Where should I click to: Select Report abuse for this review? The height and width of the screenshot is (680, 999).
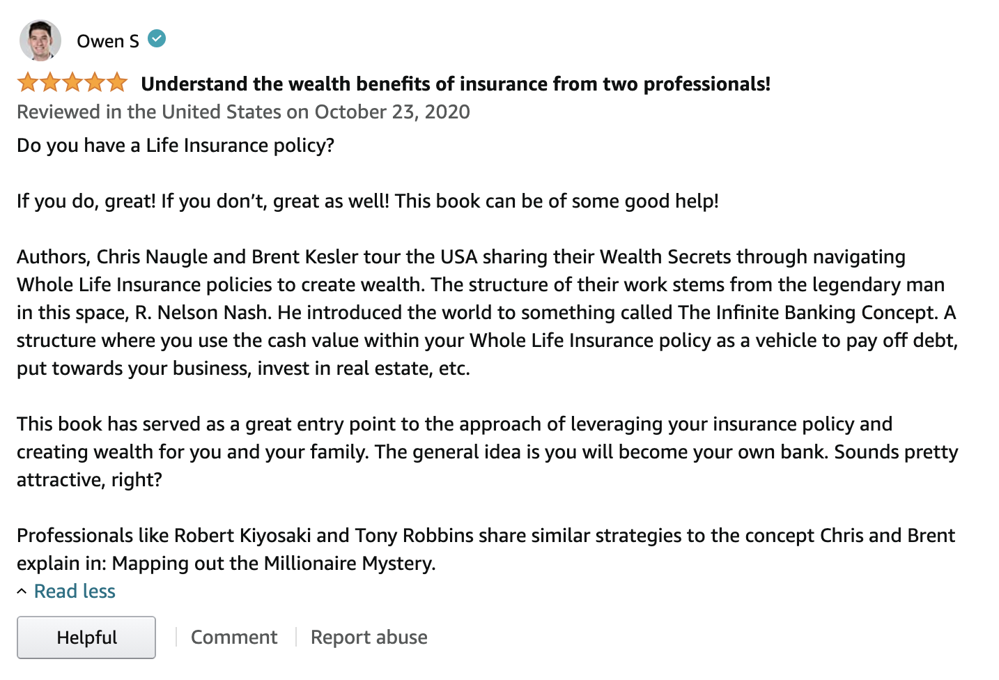click(369, 637)
